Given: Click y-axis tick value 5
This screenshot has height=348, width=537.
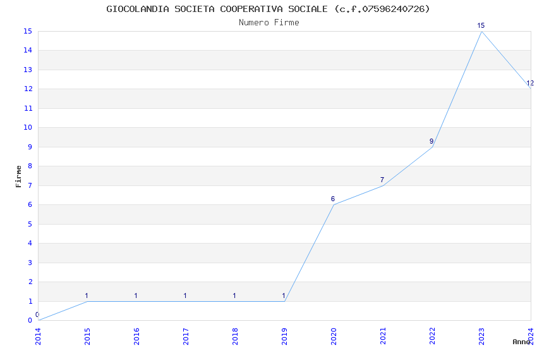Looking at the screenshot, I should [x=30, y=224].
